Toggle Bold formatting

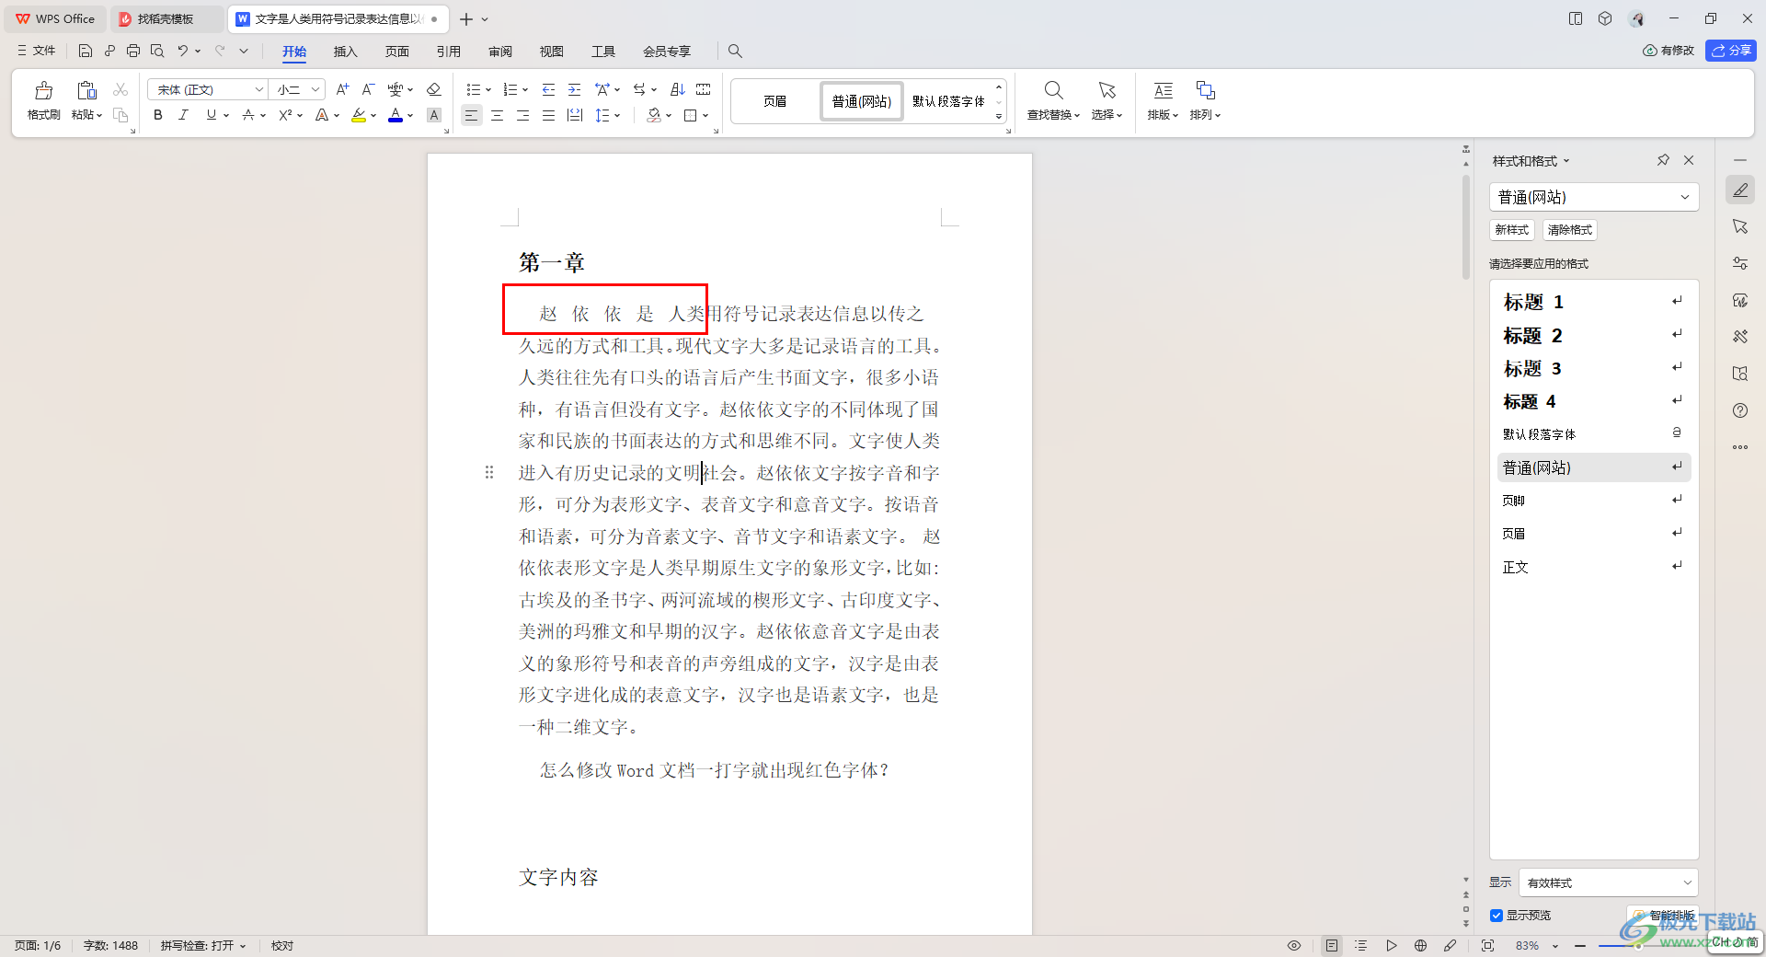point(158,115)
